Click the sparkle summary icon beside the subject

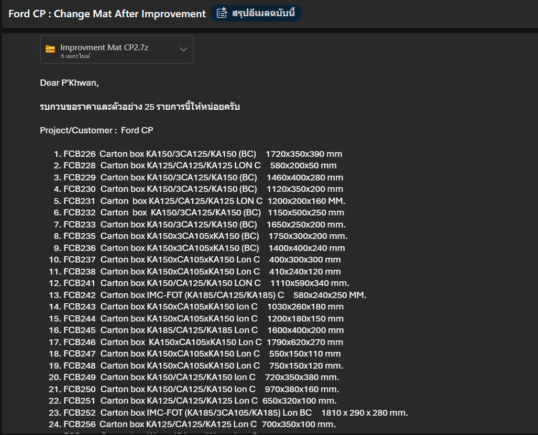pos(222,14)
